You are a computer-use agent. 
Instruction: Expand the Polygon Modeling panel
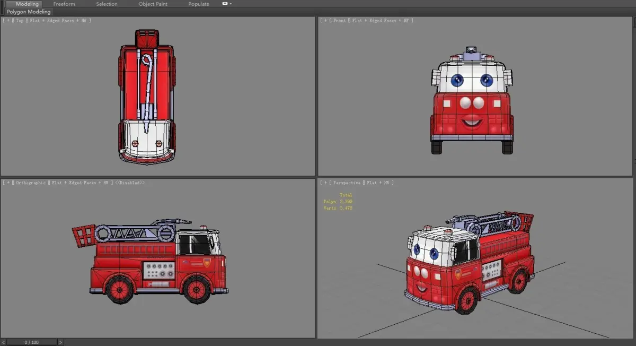click(29, 12)
